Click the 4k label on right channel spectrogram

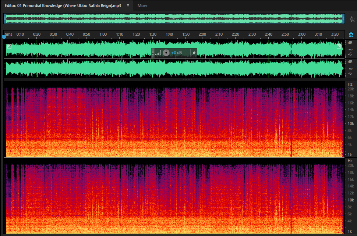point(350,221)
